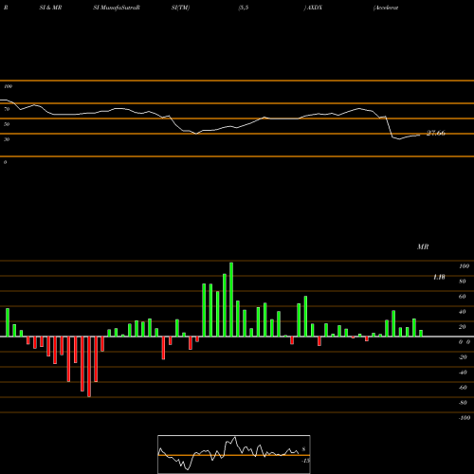Click the 1.18 MR value label
This screenshot has width=474, height=474.
[439, 277]
